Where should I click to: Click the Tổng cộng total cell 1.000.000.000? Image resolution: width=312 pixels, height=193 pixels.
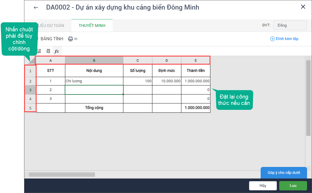[196, 108]
